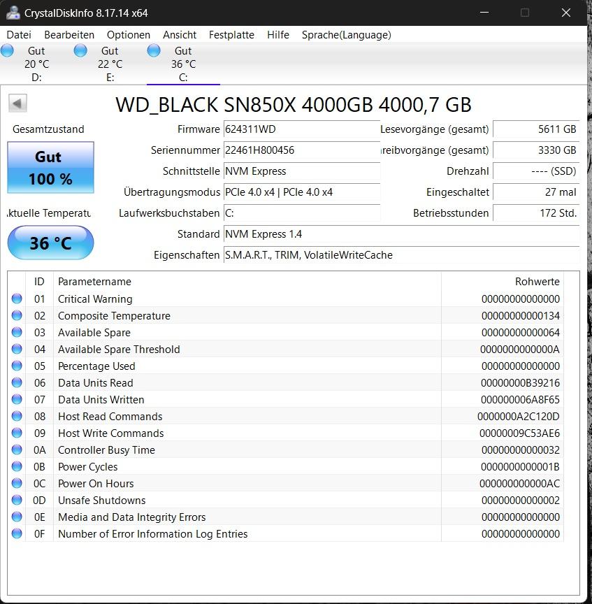Viewport: 592px width, 604px height.
Task: Click the Übertragungsmodus PCIe 4.0 x4 field
Action: coord(301,192)
